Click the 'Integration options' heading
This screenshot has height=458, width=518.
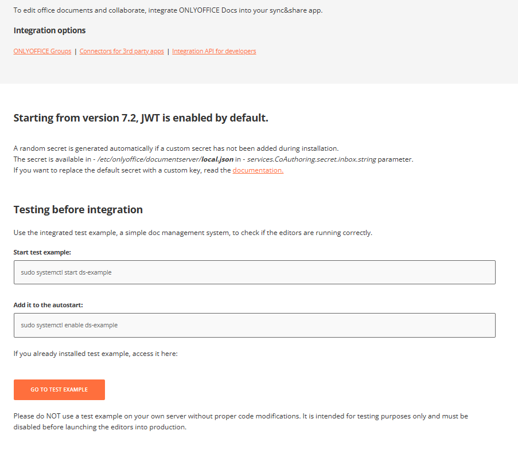[49, 30]
